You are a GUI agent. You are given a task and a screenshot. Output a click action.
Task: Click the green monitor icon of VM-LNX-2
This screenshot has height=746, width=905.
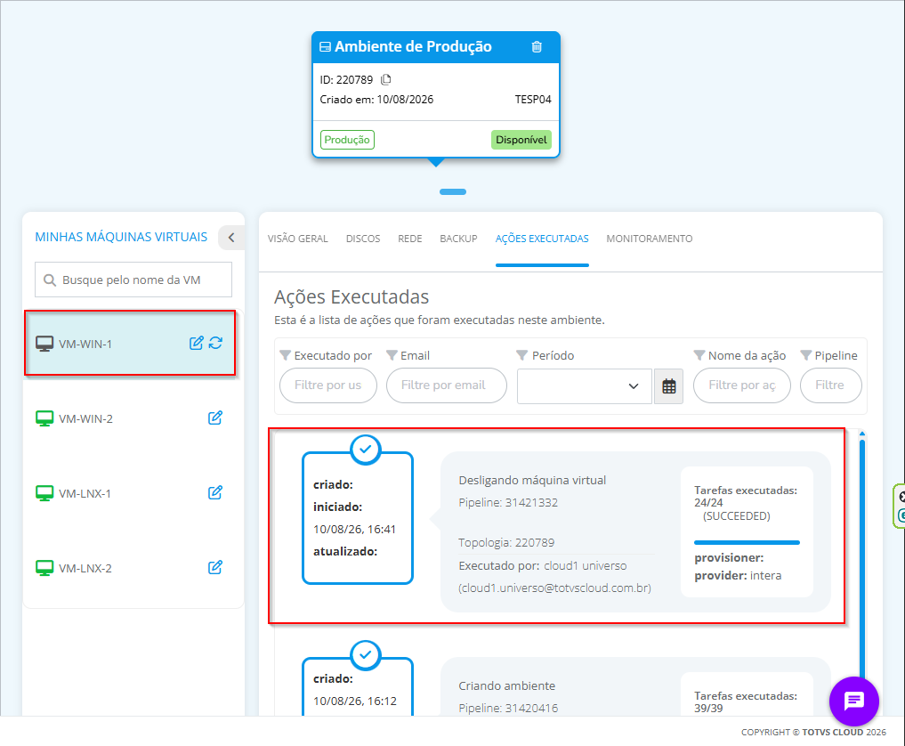coord(44,568)
